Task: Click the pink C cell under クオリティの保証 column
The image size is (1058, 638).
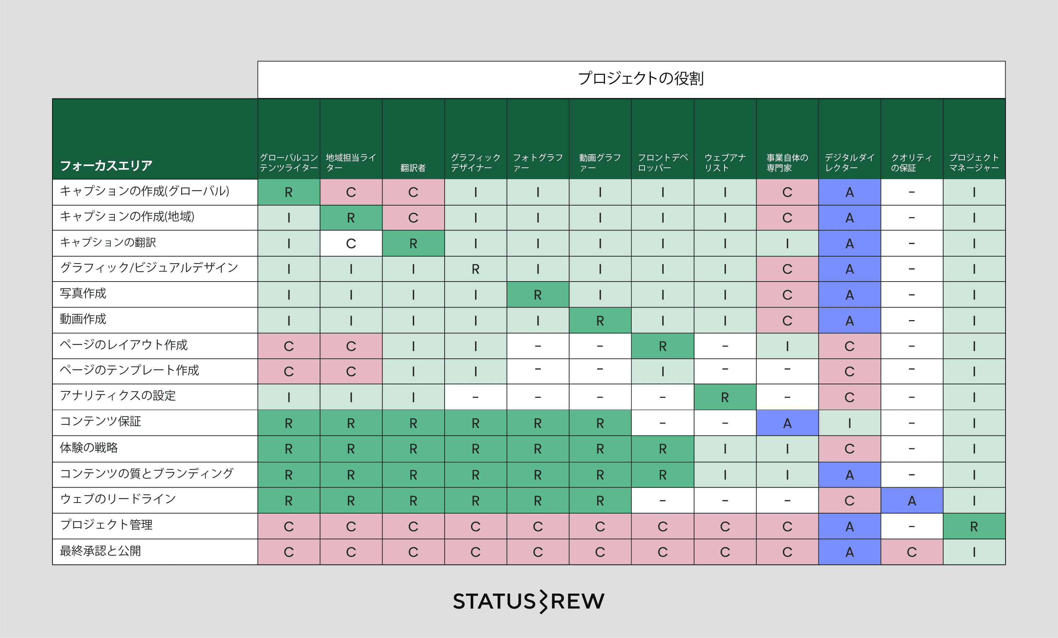Action: (x=912, y=552)
